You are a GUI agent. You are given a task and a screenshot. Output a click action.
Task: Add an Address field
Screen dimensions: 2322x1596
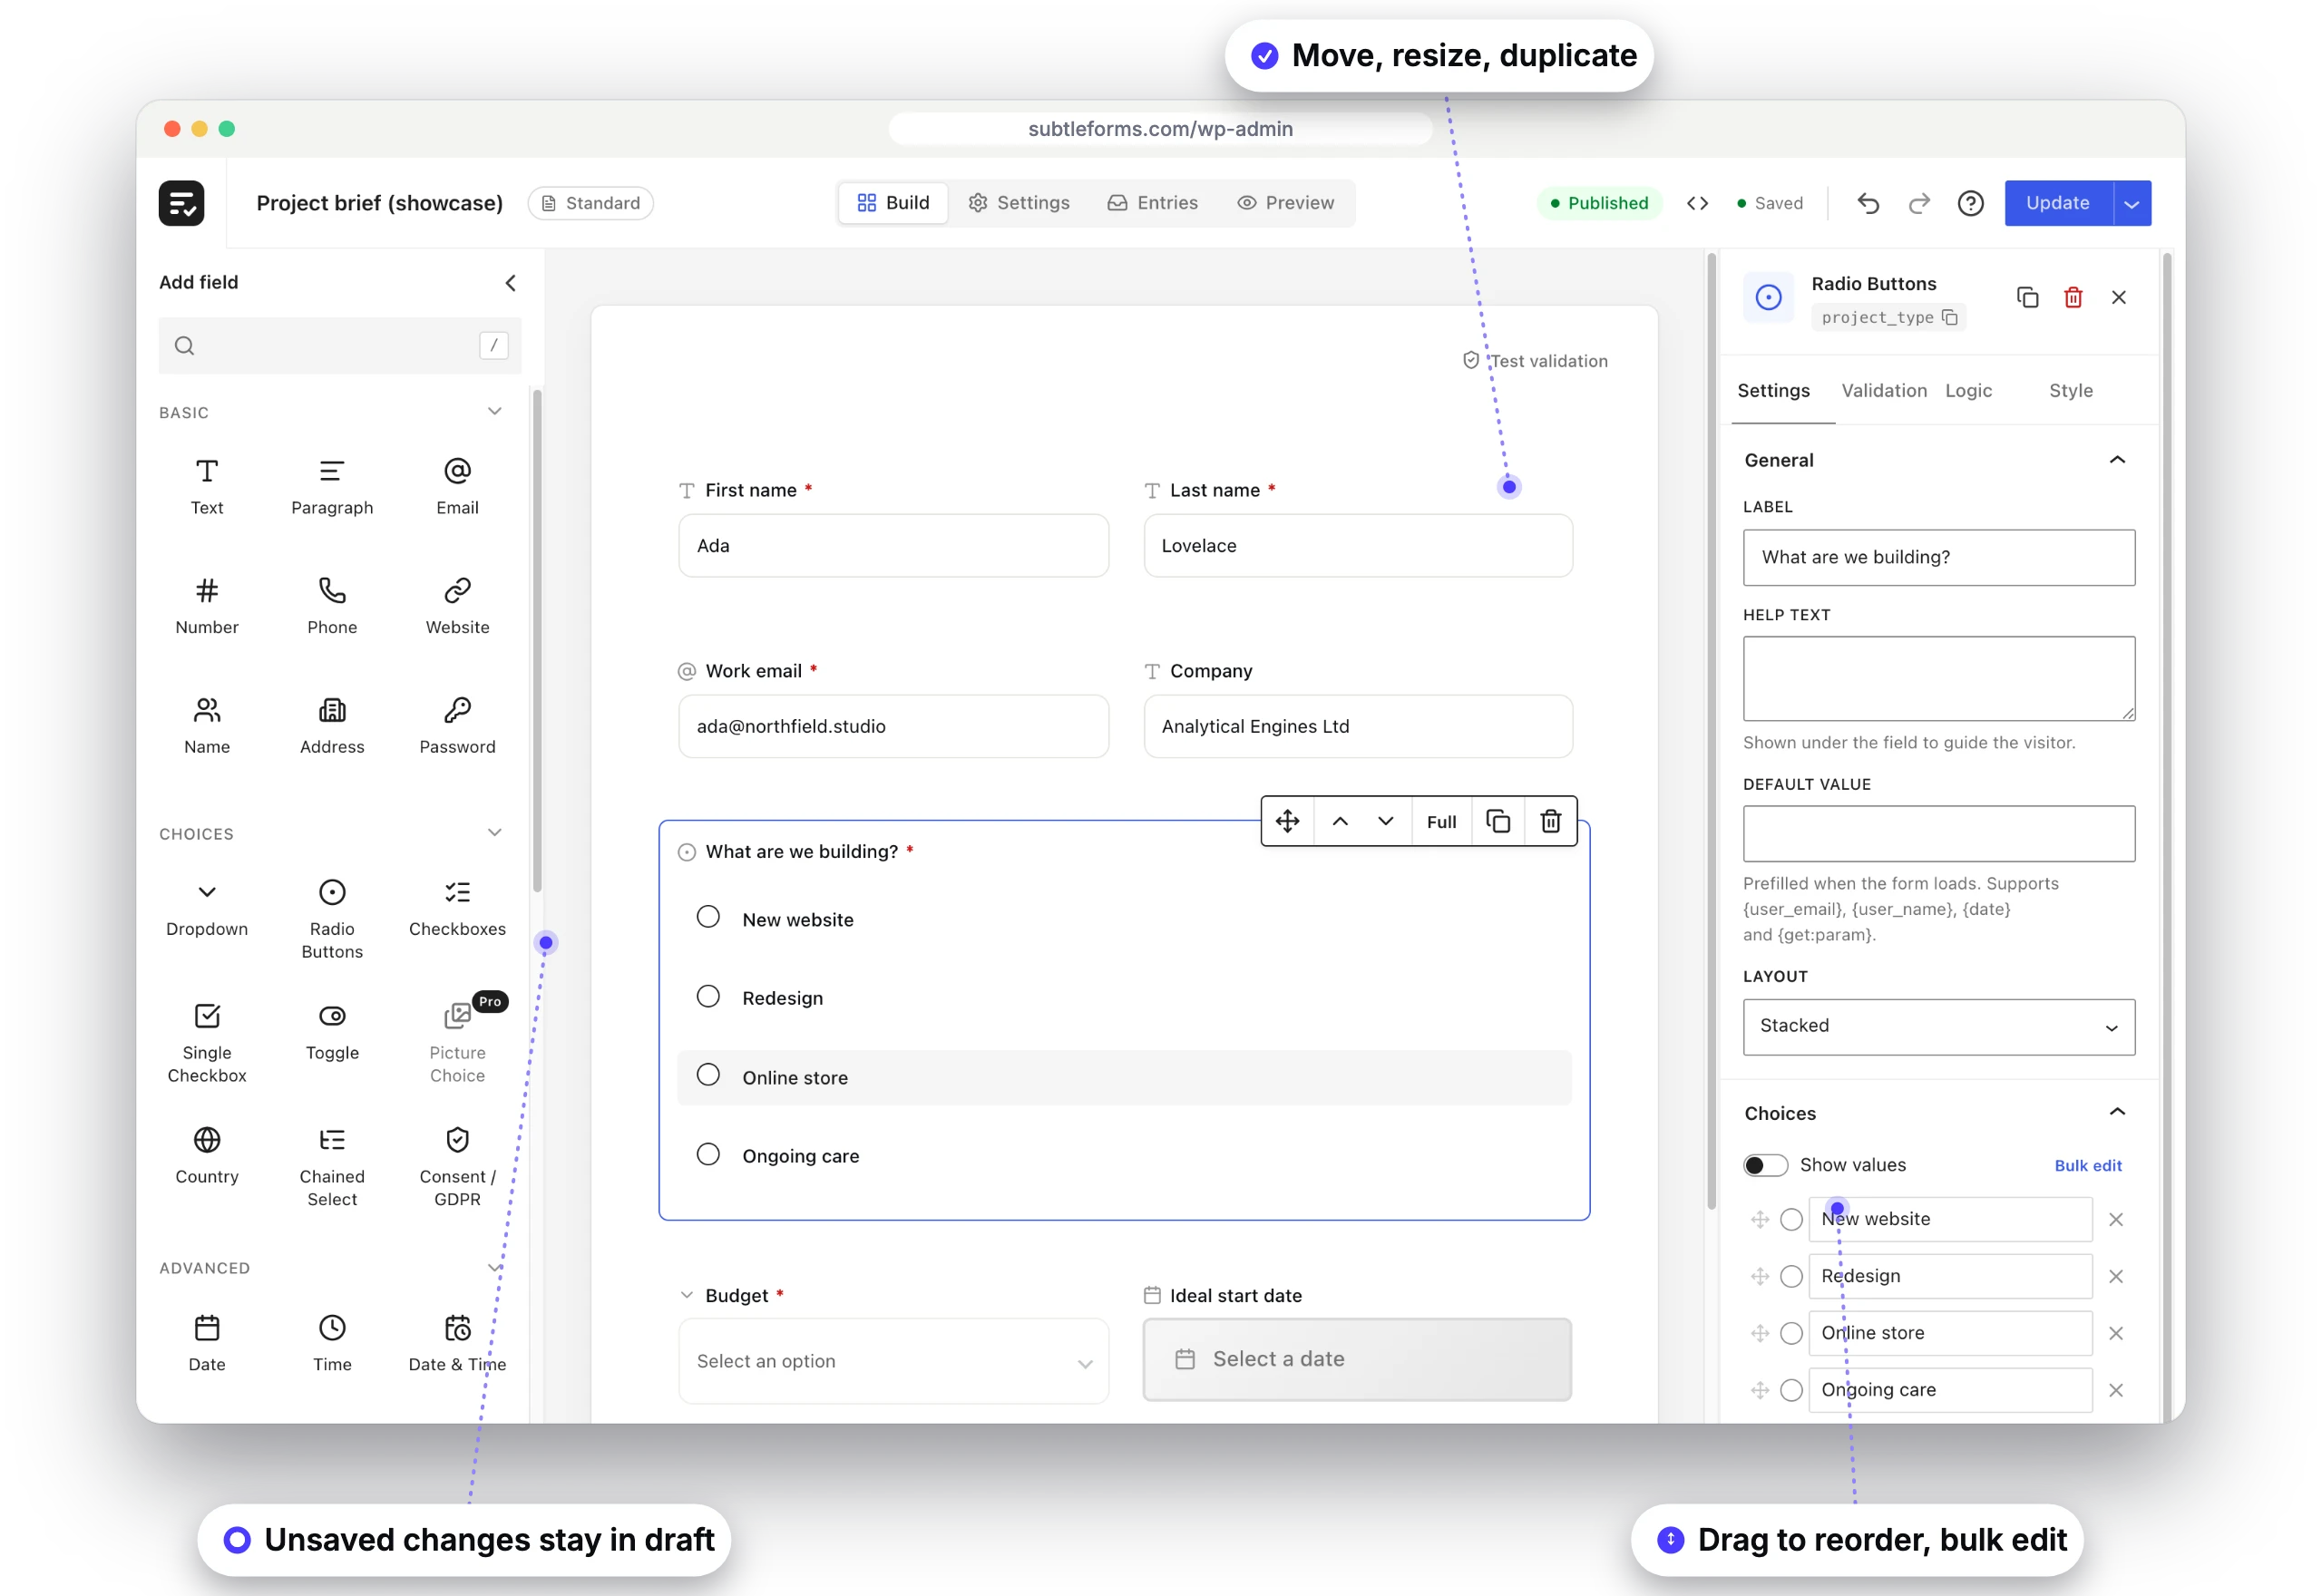point(332,726)
